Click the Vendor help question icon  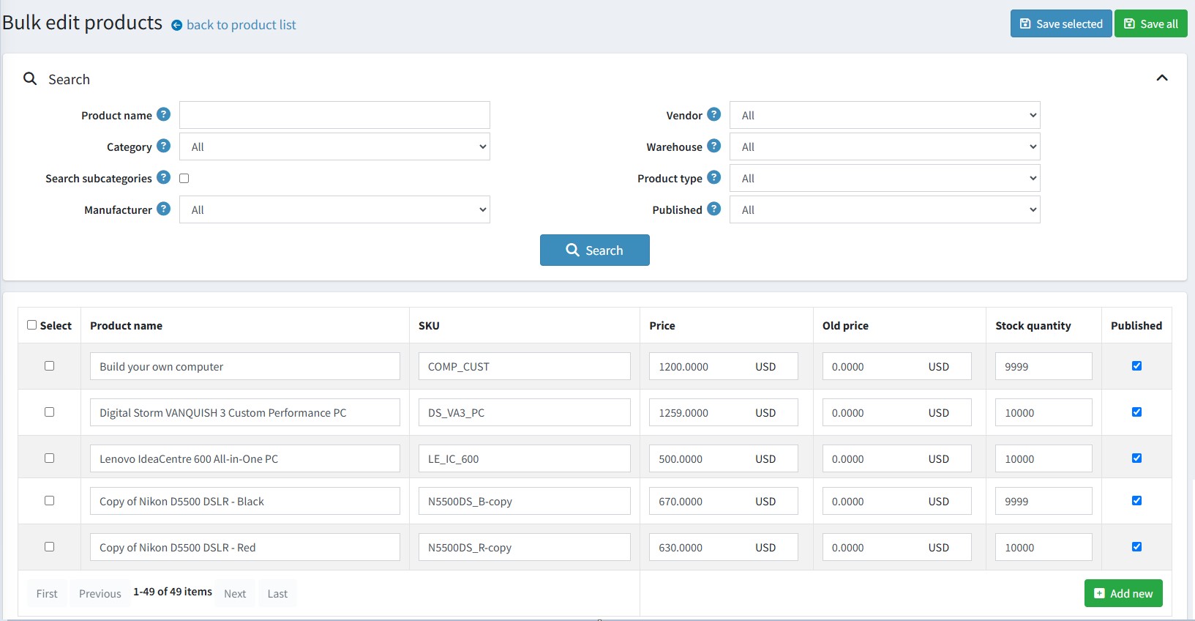point(714,114)
